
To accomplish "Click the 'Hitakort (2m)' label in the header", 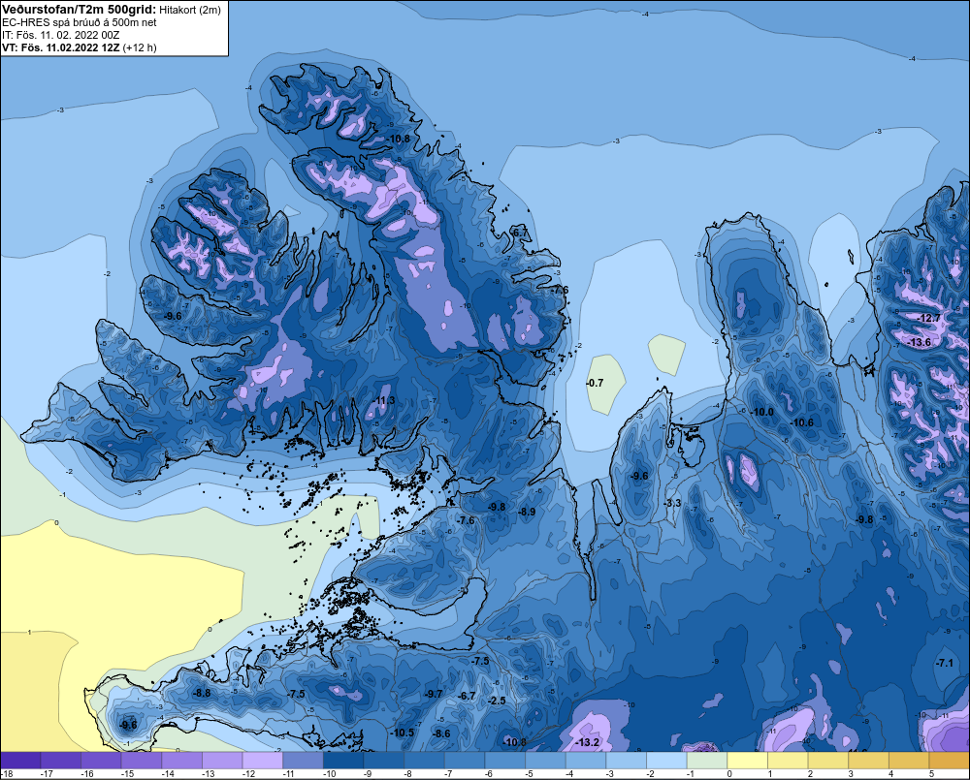I will (189, 10).
